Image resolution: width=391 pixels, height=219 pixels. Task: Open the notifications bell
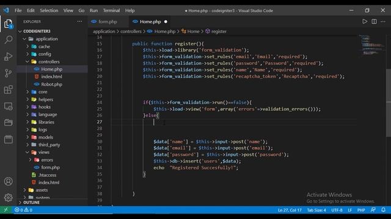(383, 210)
